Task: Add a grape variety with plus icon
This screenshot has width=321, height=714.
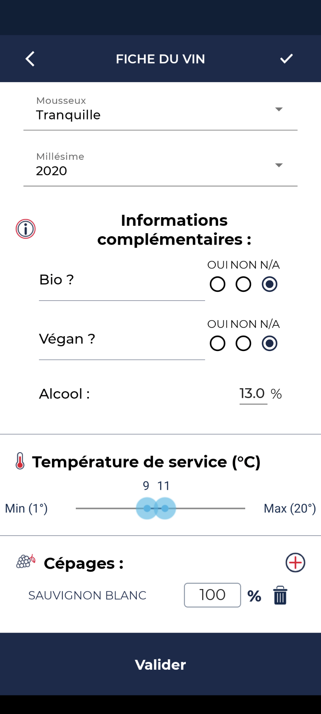Action: (x=295, y=563)
